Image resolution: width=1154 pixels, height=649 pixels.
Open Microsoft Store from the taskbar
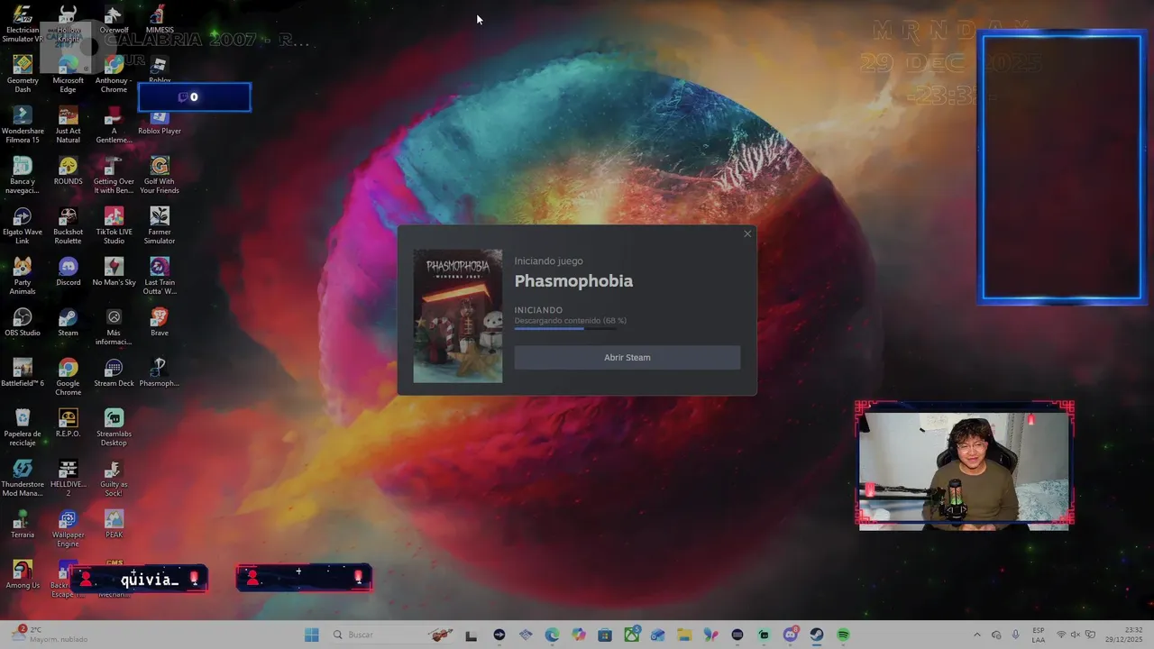coord(605,635)
